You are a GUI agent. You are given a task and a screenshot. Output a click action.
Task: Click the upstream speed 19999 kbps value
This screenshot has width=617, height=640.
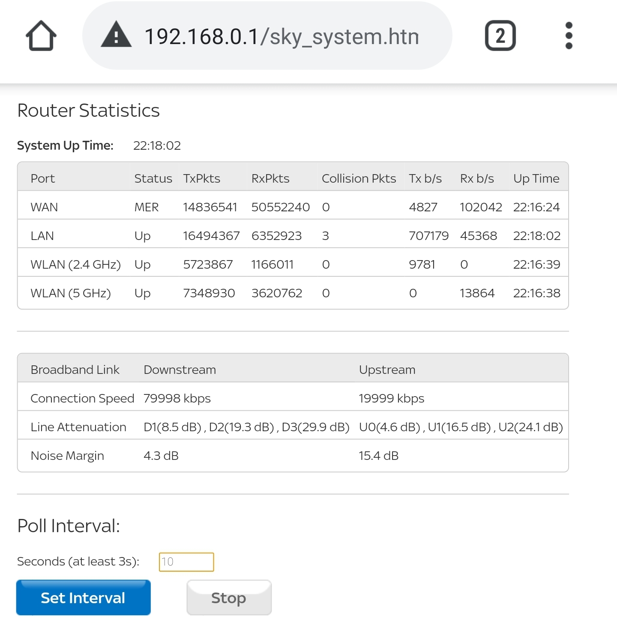391,398
